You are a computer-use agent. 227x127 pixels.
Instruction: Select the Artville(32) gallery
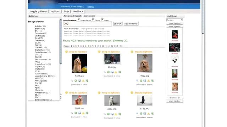tap(40, 26)
